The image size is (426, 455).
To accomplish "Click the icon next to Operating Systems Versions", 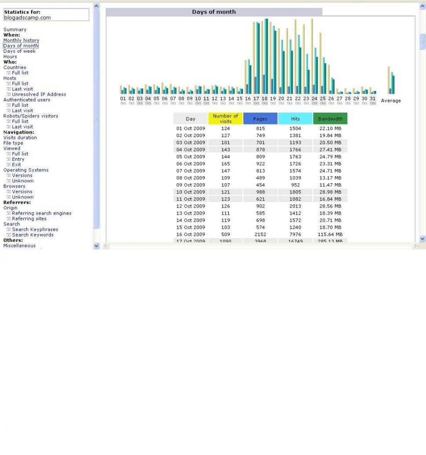I will point(9,176).
